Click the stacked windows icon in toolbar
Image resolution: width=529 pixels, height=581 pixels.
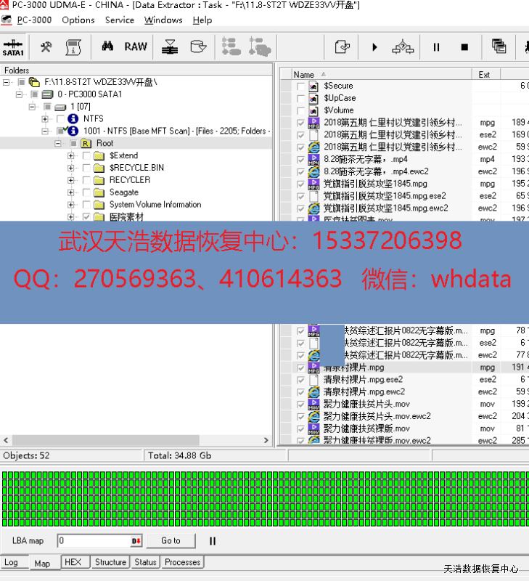click(x=499, y=47)
